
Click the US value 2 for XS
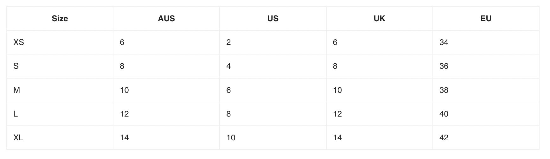228,42
